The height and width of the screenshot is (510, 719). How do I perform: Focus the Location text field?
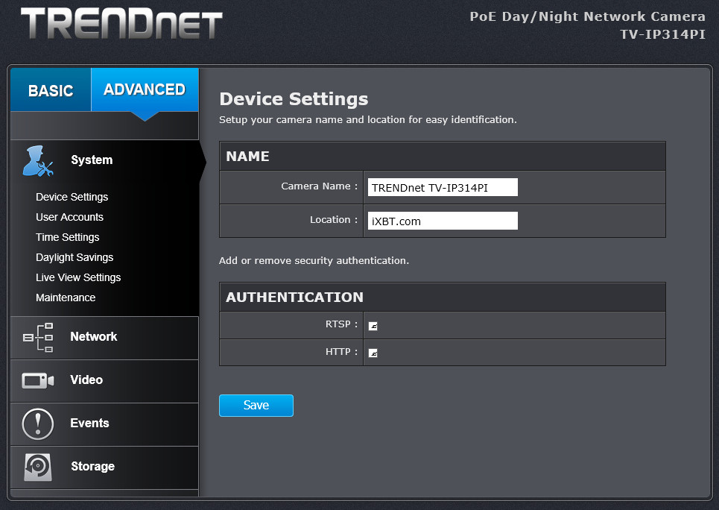click(443, 221)
